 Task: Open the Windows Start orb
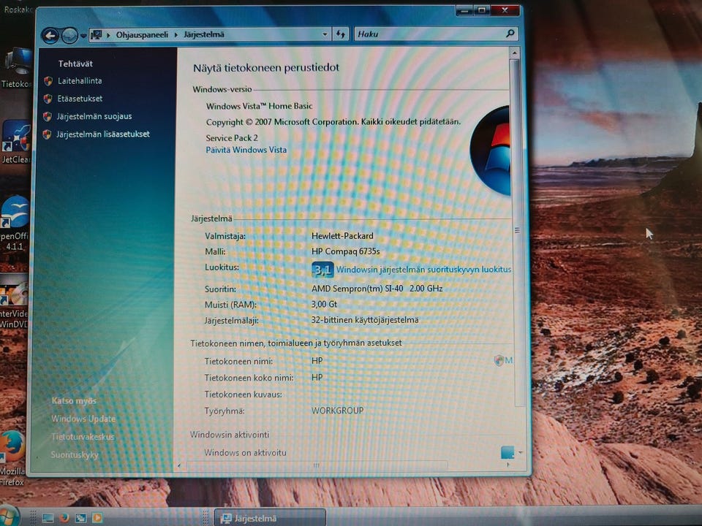click(9, 517)
